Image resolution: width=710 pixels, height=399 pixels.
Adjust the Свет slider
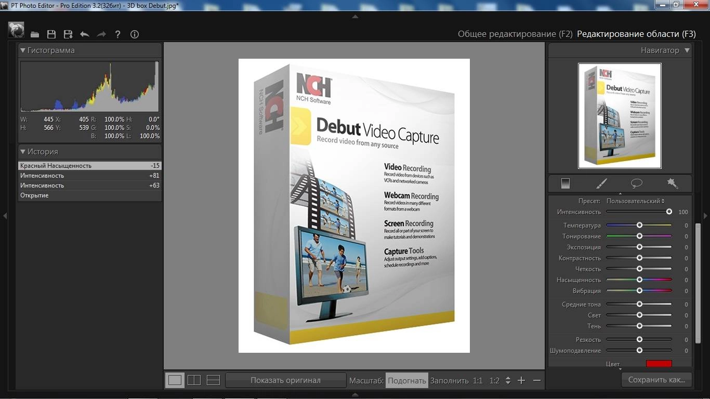(x=639, y=315)
